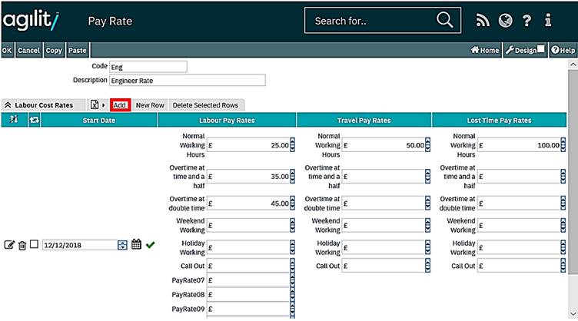Screen dimensions: 578x321
Task: Confirm the row with green checkmark
Action: [x=150, y=245]
